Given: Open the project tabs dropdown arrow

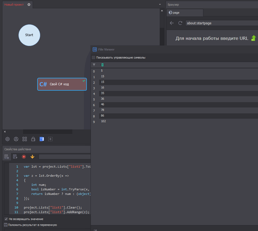Looking at the screenshot, I should click(x=160, y=5).
